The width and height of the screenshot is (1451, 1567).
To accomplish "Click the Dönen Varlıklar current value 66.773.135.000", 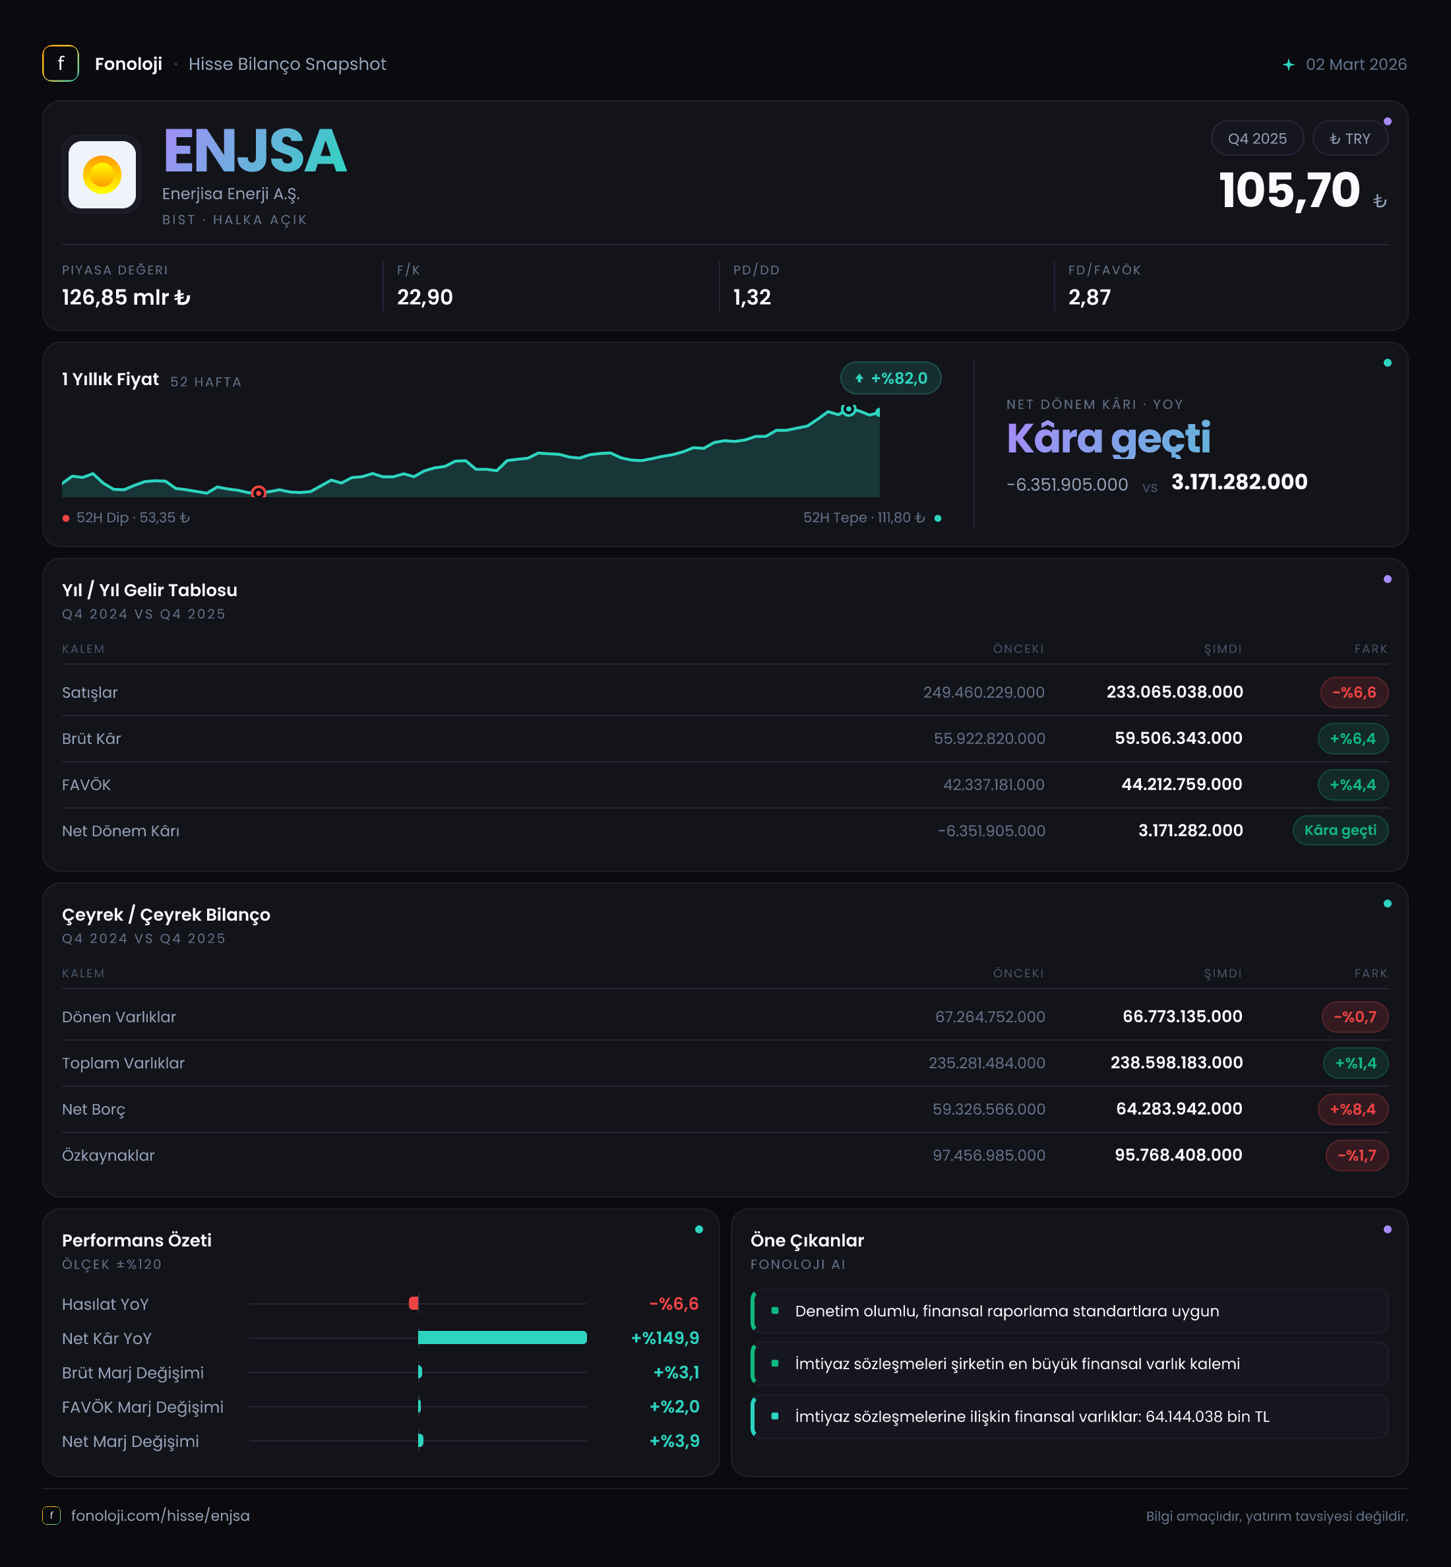I will pos(1183,1017).
